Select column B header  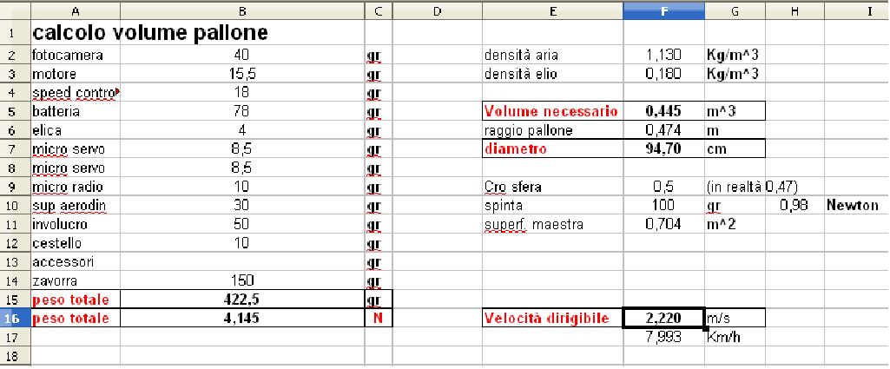click(242, 10)
